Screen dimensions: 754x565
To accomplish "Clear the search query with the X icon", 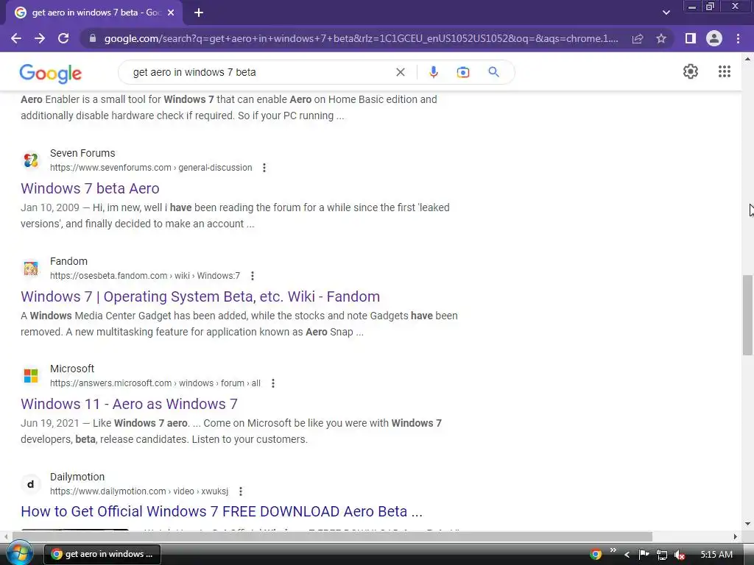I will point(400,72).
